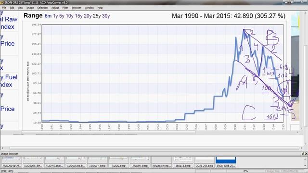Image resolution: width=308 pixels, height=173 pixels.
Task: Click the Image Size status text
Action: (x=282, y=171)
